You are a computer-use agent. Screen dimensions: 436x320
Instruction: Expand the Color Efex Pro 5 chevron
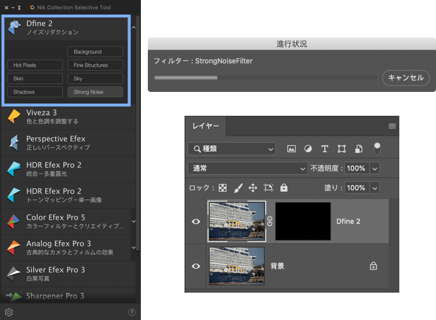134,222
